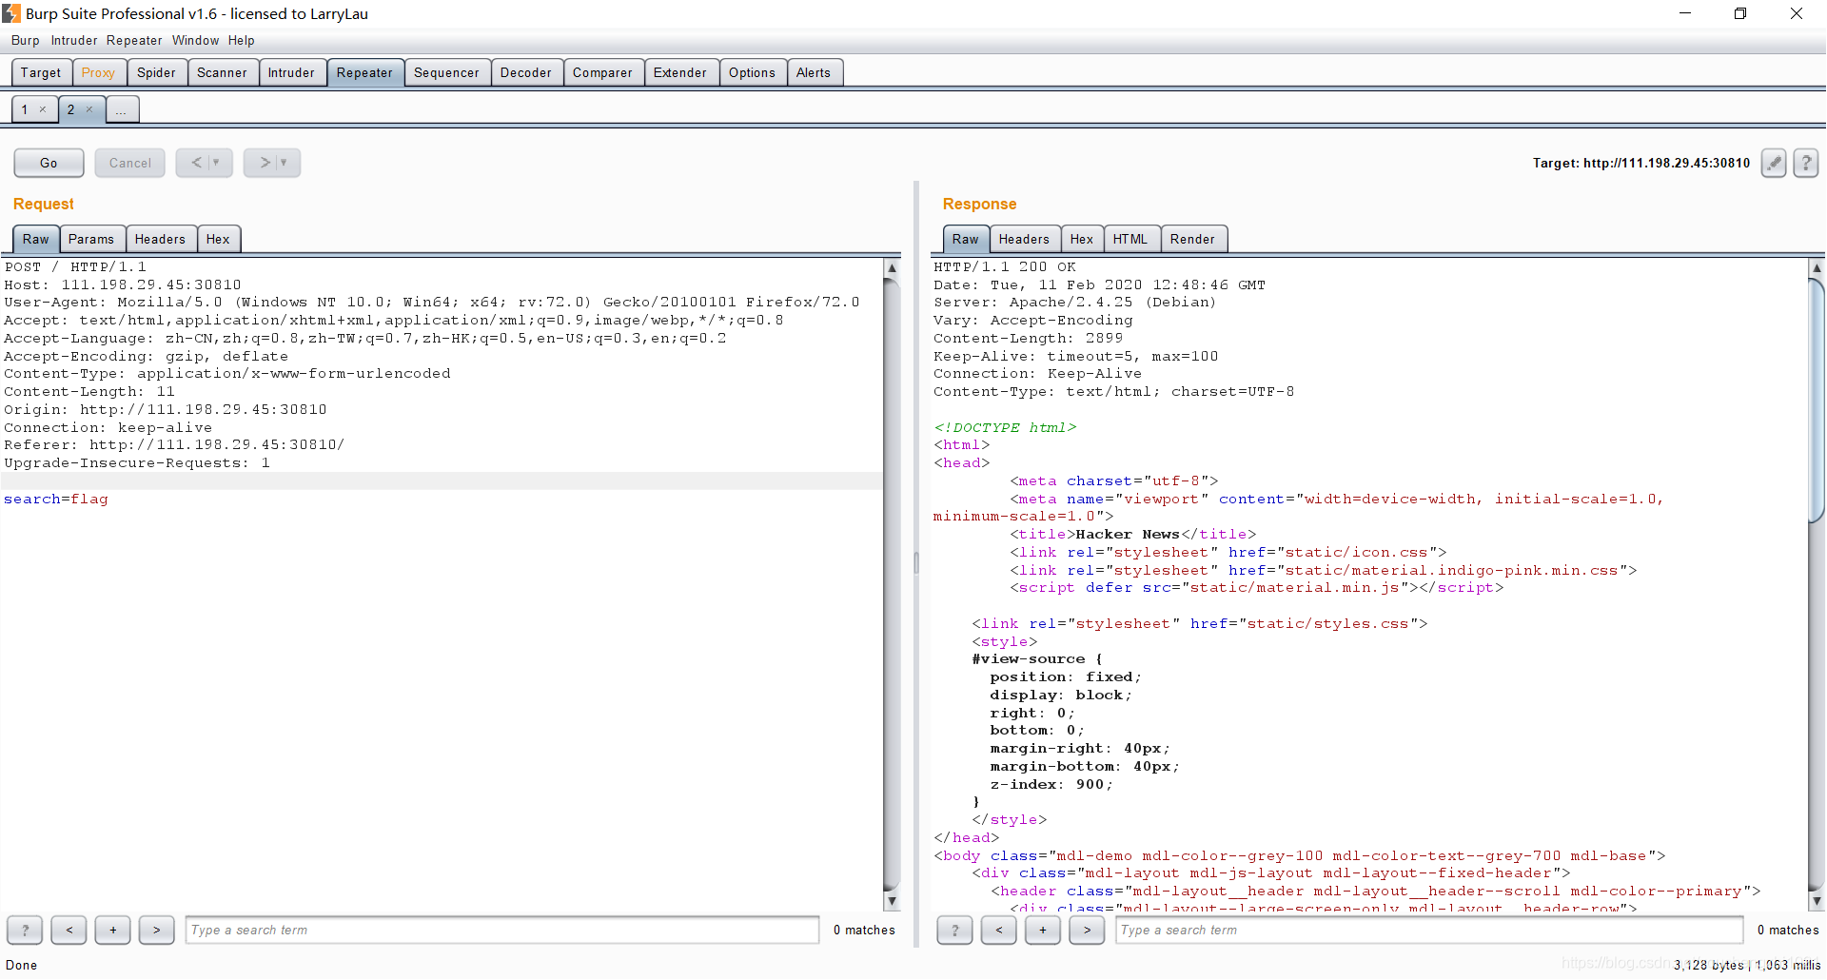The image size is (1827, 980).
Task: Show response Render view
Action: pos(1193,239)
